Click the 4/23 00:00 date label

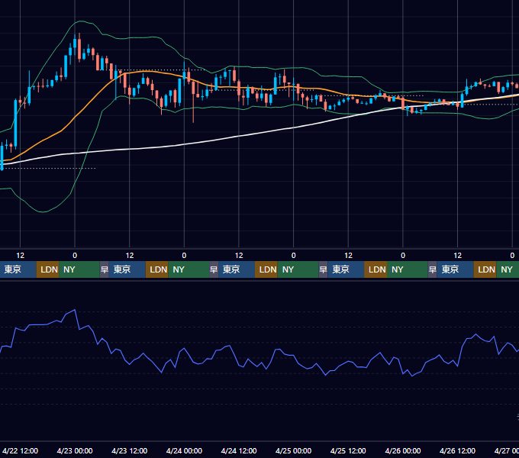pyautogui.click(x=75, y=450)
